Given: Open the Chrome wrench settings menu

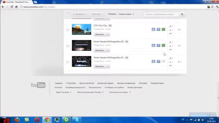Looking at the screenshot, I should click(217, 7).
